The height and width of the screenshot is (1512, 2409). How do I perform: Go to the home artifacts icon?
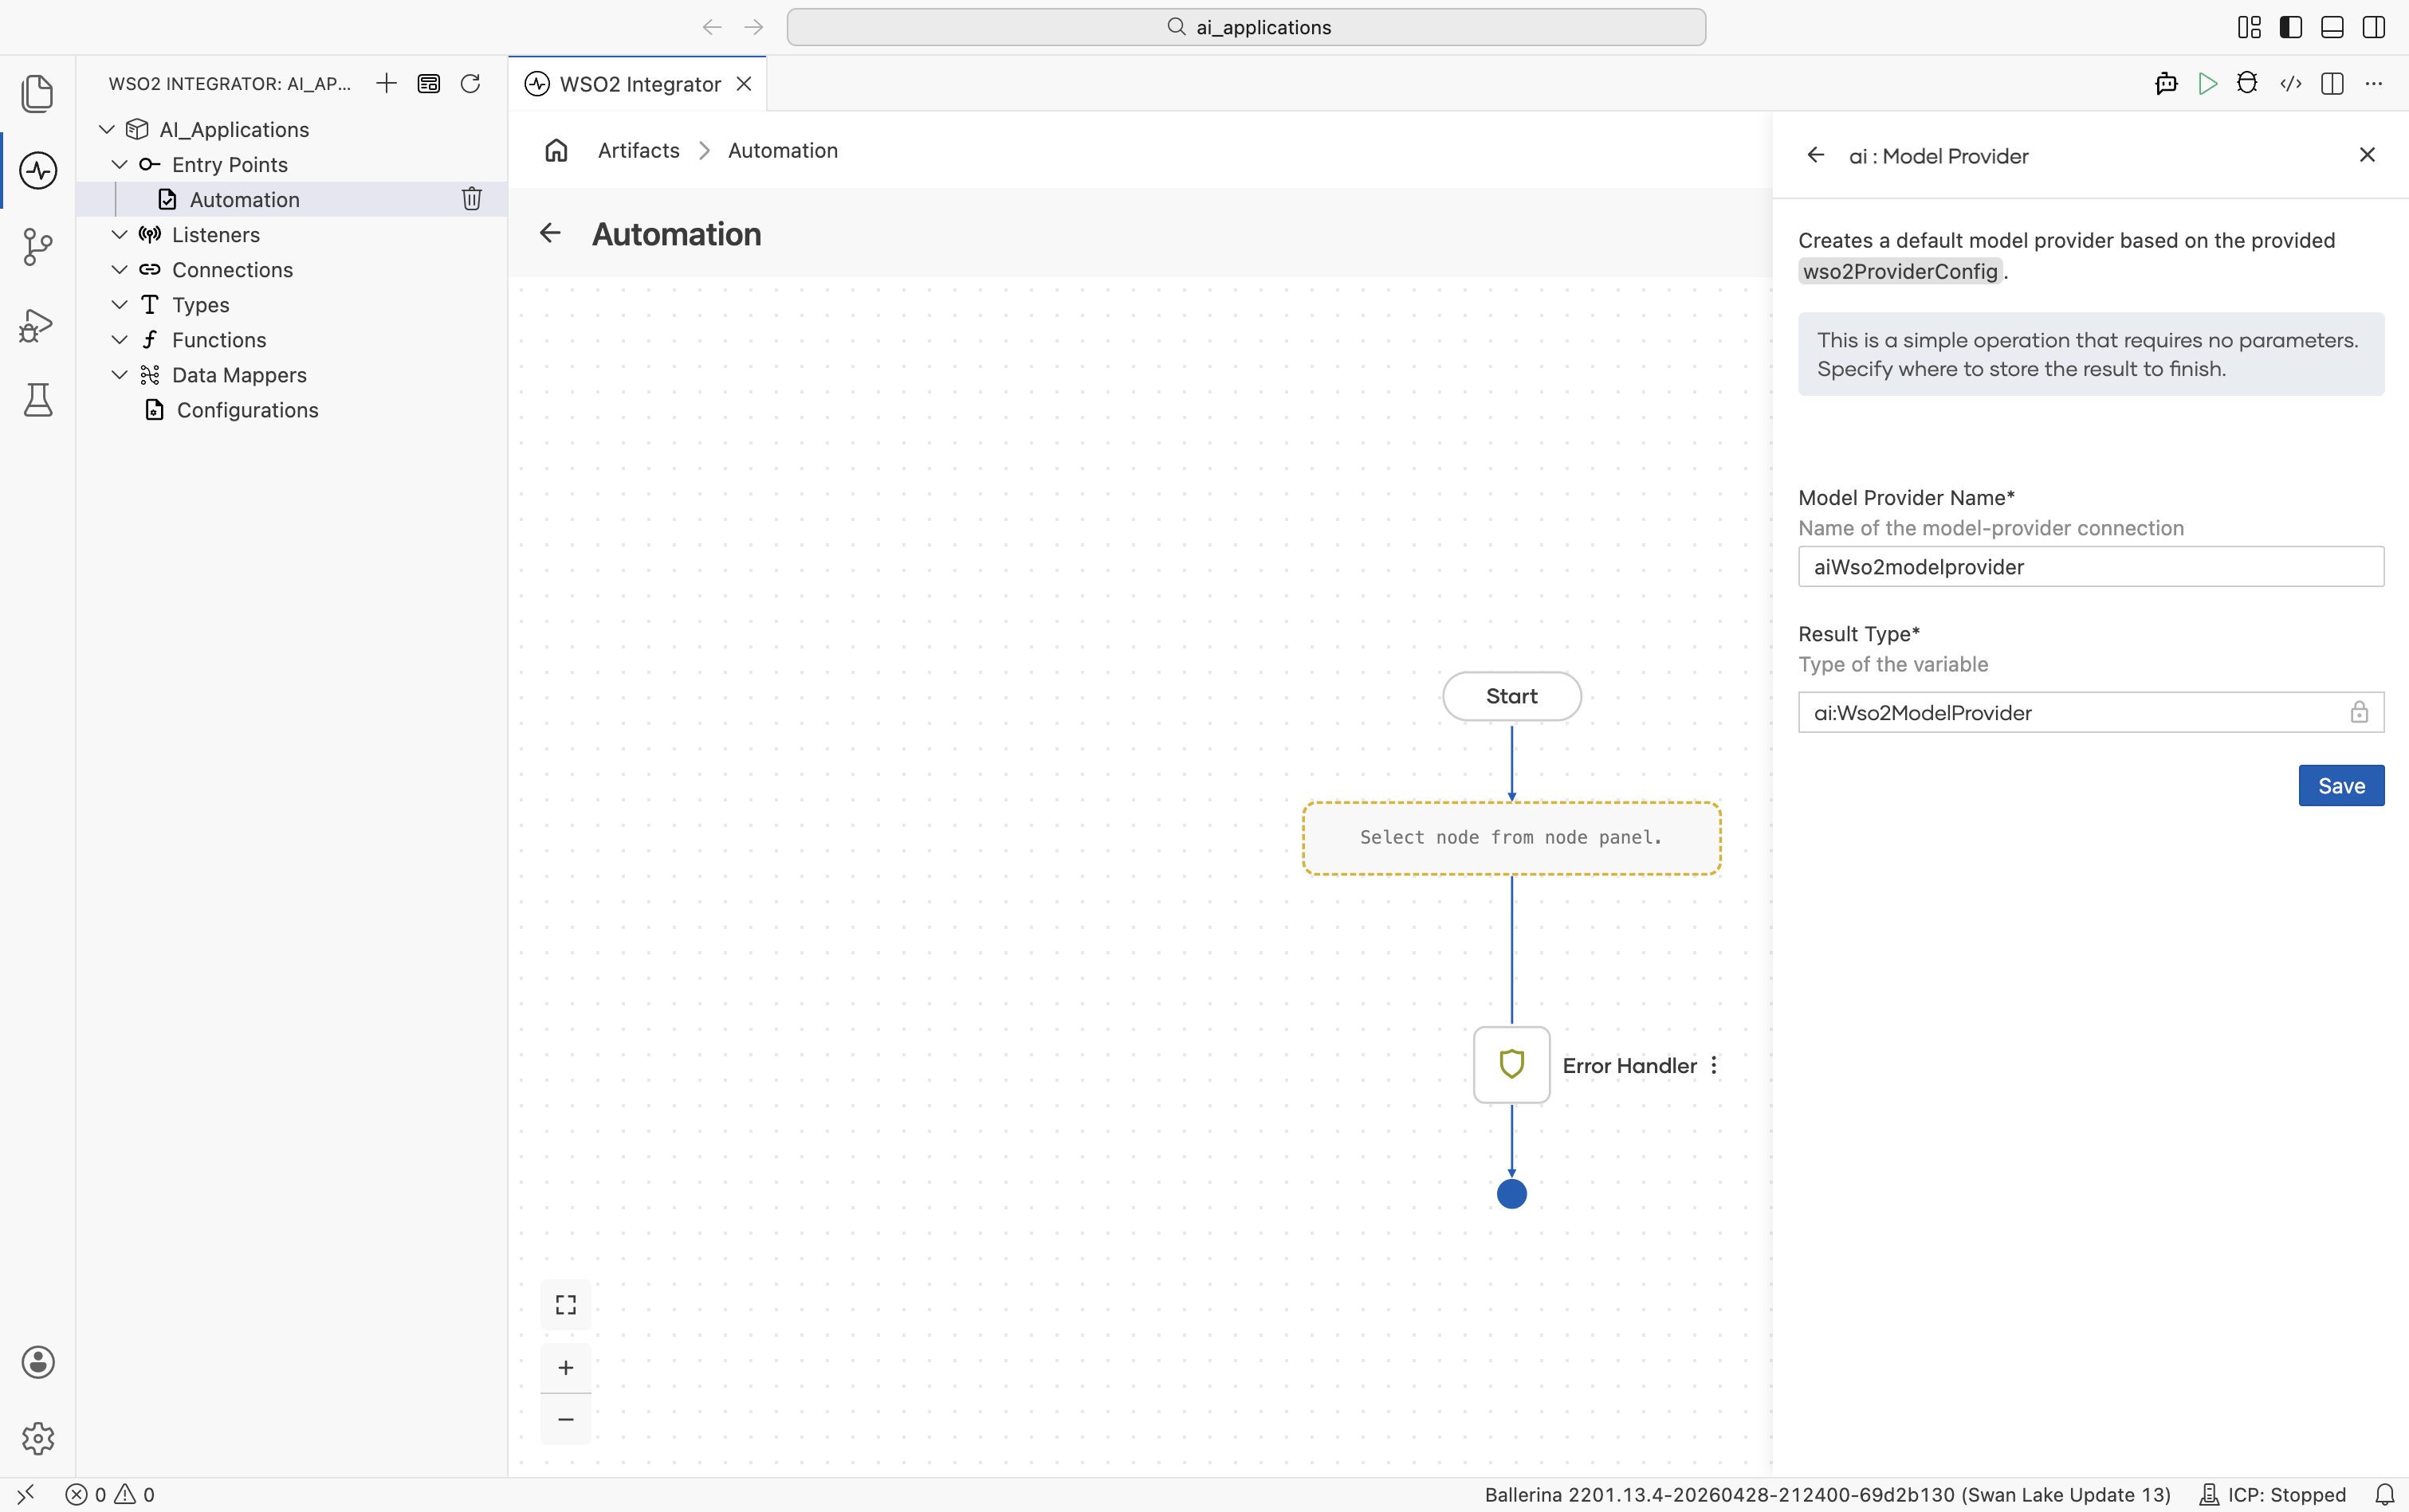[x=556, y=150]
